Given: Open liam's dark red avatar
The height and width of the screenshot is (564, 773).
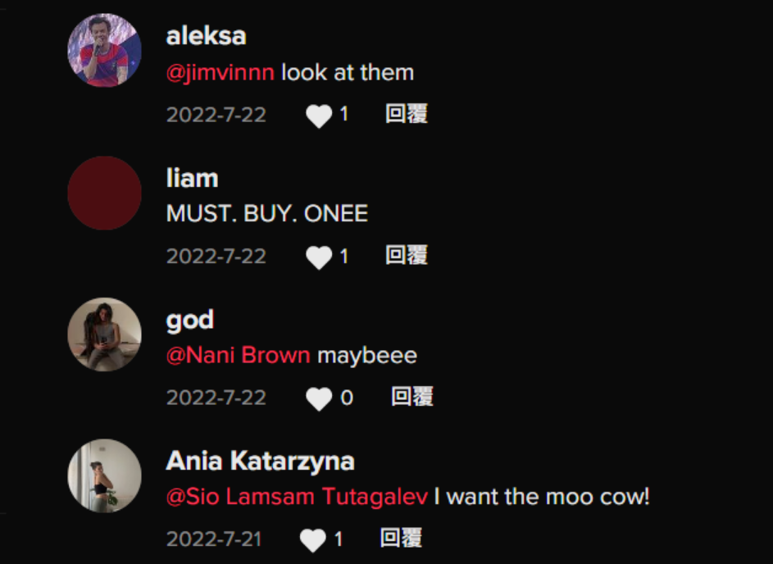Looking at the screenshot, I should coord(104,193).
